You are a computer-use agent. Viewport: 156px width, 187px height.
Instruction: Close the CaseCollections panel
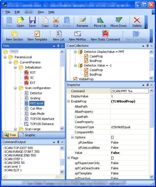pos(152,46)
